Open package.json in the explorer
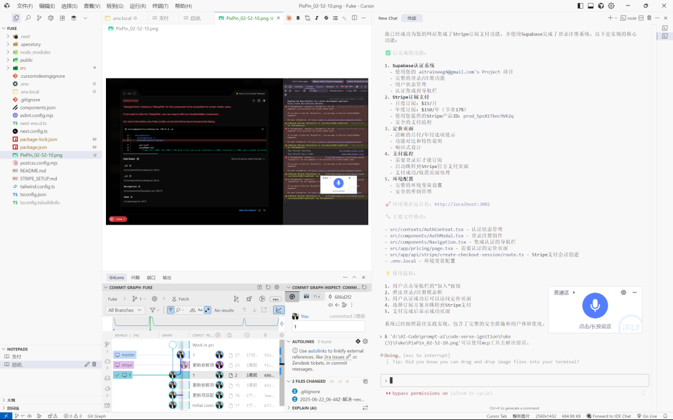673x420 pixels. (34, 147)
